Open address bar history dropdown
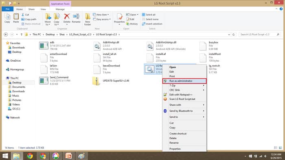Viewport: 285px width, 160px height. tap(229, 35)
